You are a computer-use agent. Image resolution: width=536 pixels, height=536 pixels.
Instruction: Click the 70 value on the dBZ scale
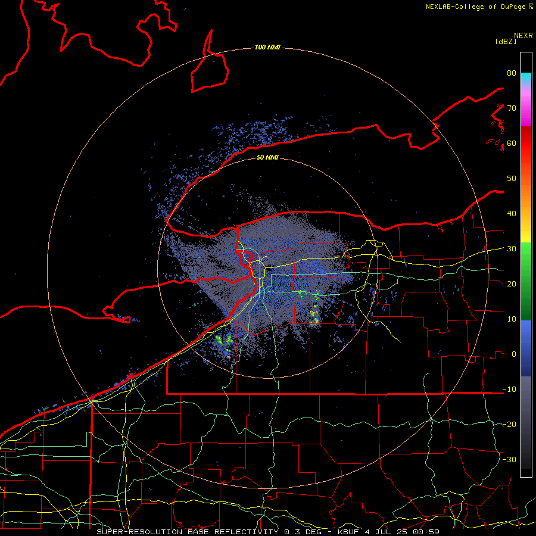tap(512, 108)
